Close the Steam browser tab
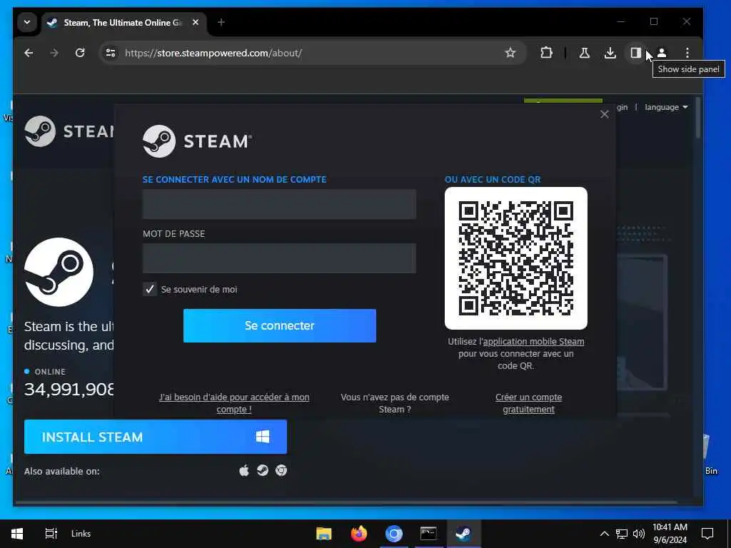Viewport: 731px width, 548px height. coord(196,22)
